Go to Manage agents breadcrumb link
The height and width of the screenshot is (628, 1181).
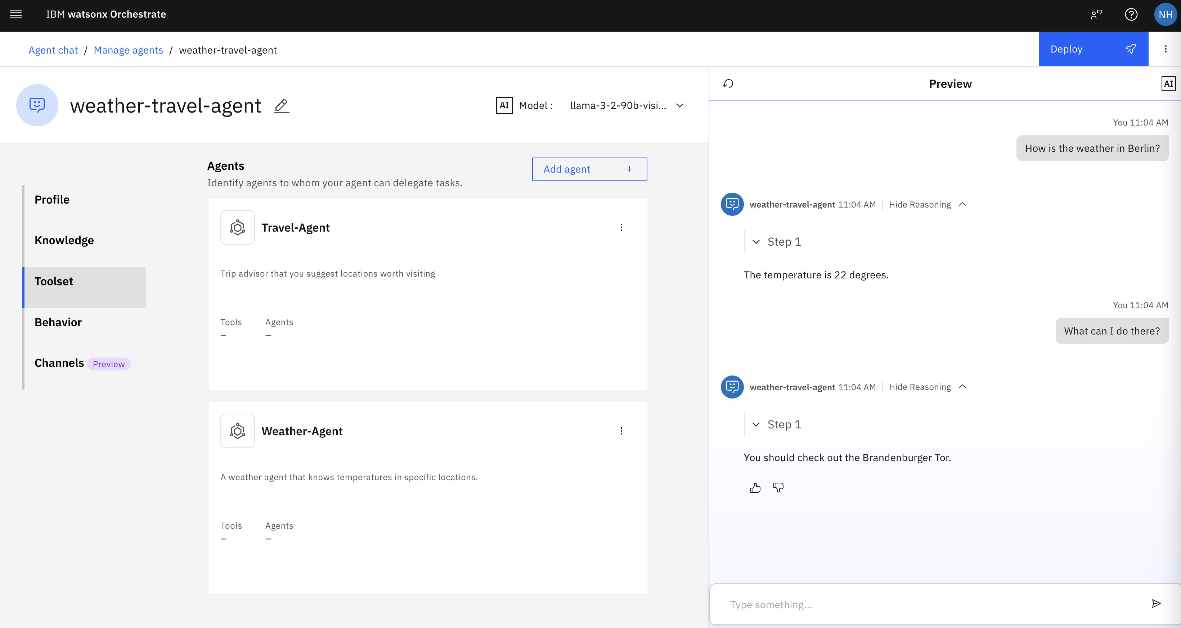click(x=129, y=50)
